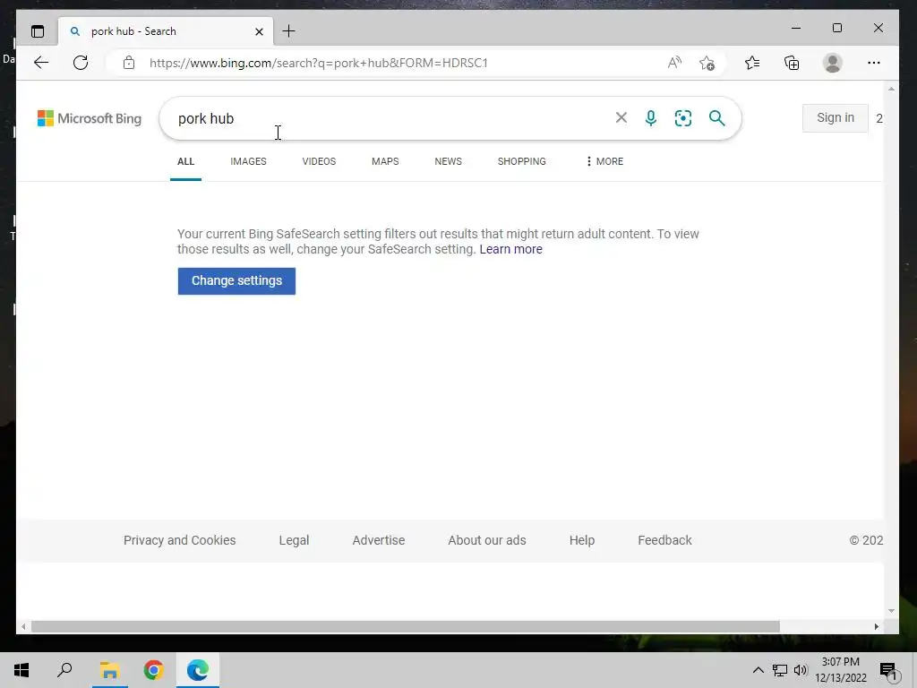The image size is (917, 688).
Task: Click the Edge back arrow button
Action: click(x=41, y=63)
